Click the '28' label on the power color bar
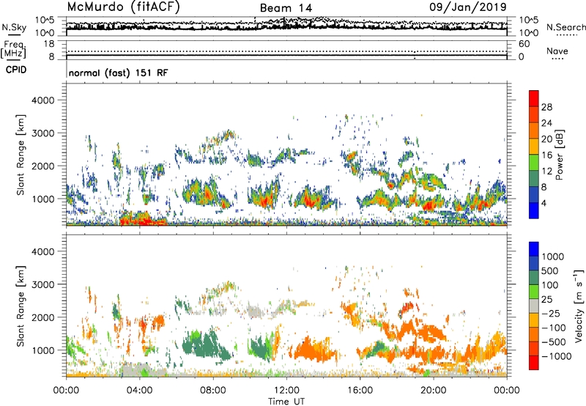The height and width of the screenshot is (406, 586). (x=546, y=107)
